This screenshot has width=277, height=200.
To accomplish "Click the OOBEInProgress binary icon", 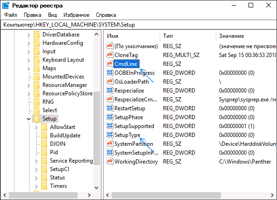I will [109, 72].
